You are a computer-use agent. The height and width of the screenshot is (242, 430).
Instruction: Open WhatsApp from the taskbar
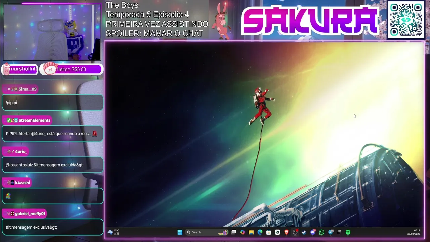(x=321, y=232)
